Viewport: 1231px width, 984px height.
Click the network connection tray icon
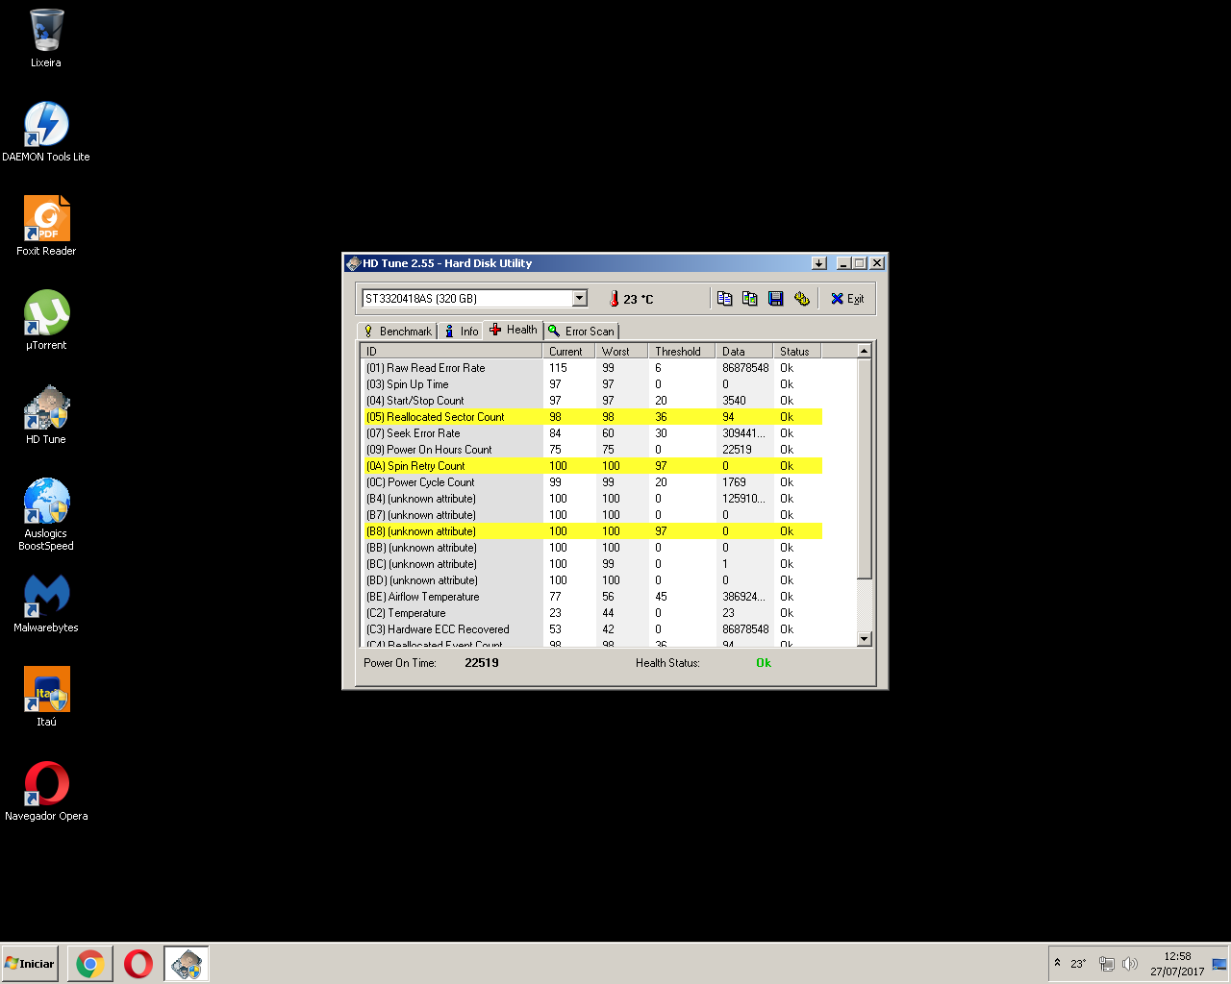1107,964
